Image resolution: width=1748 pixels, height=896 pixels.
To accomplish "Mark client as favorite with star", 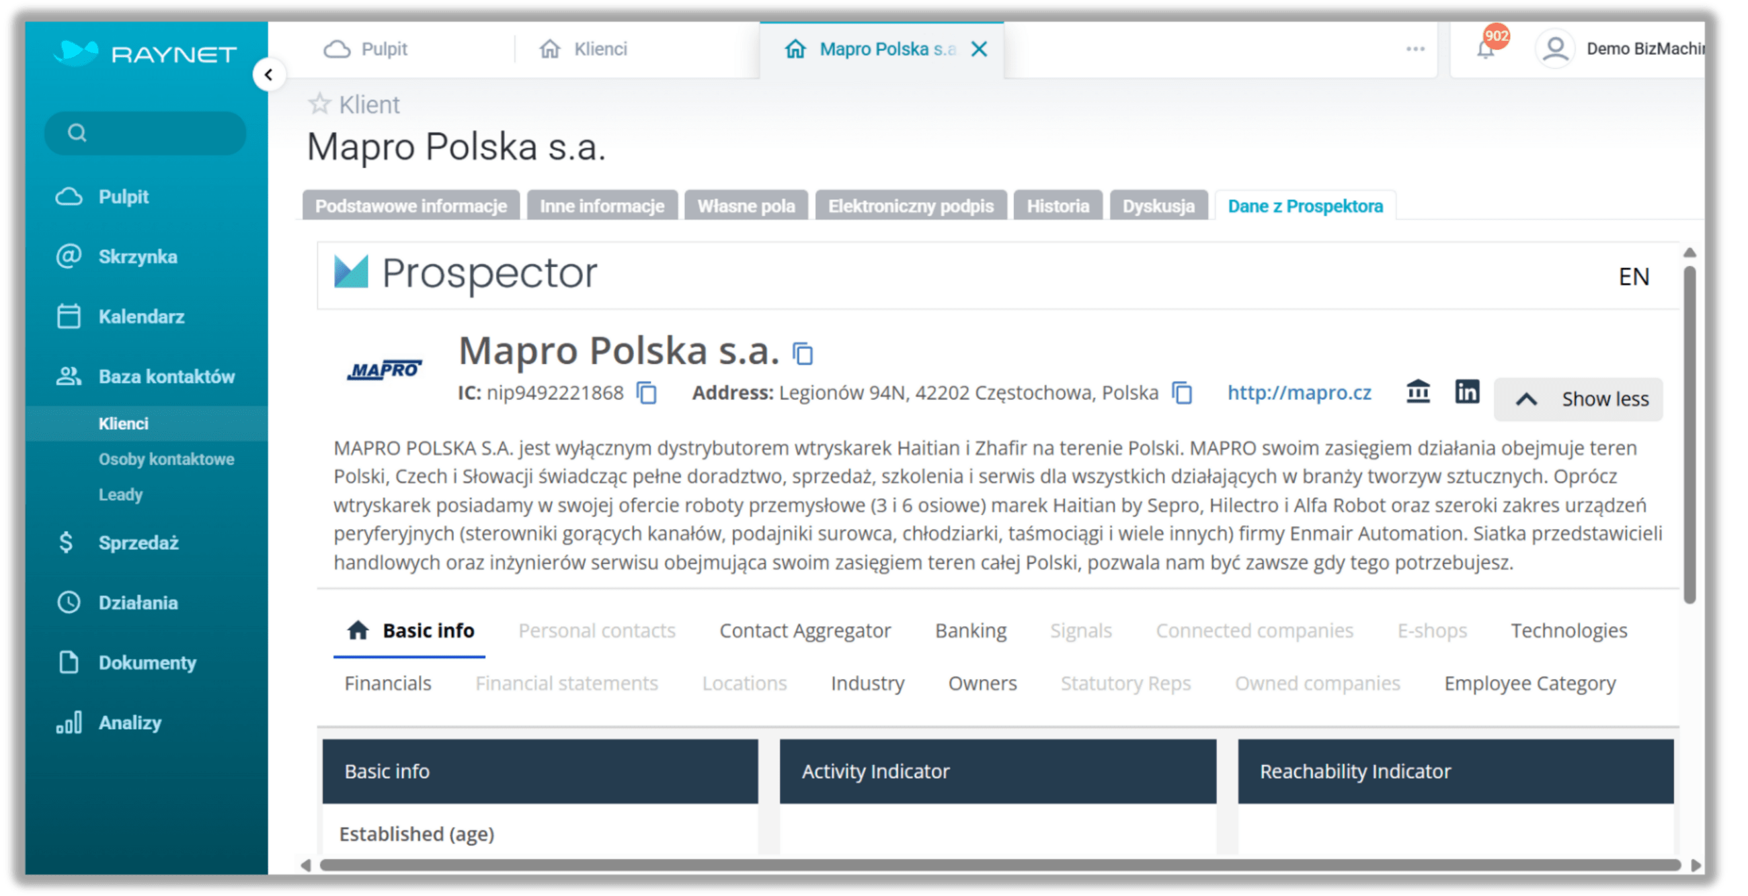I will click(x=320, y=104).
